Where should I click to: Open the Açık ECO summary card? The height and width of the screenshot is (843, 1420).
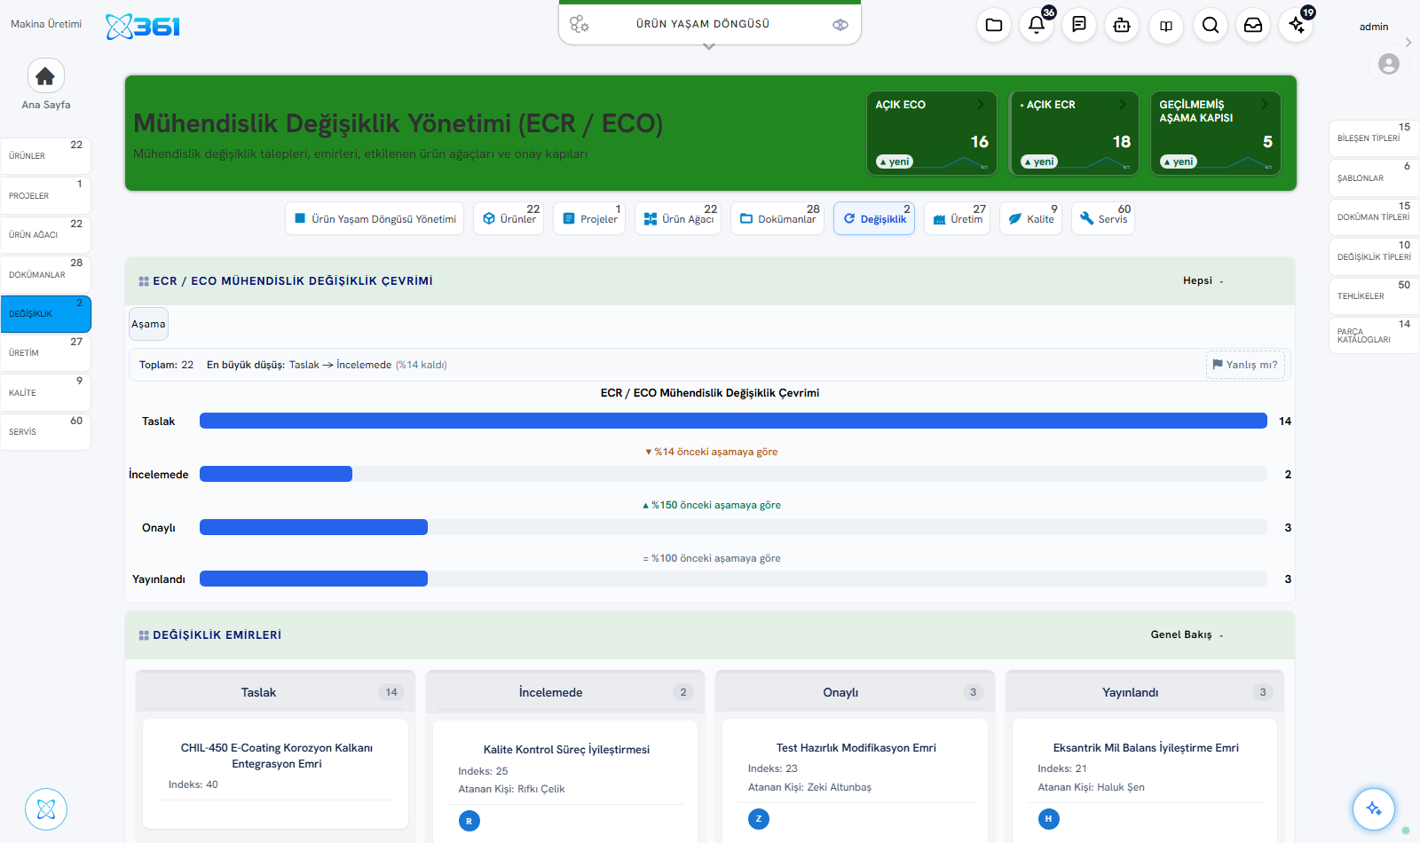click(x=932, y=133)
